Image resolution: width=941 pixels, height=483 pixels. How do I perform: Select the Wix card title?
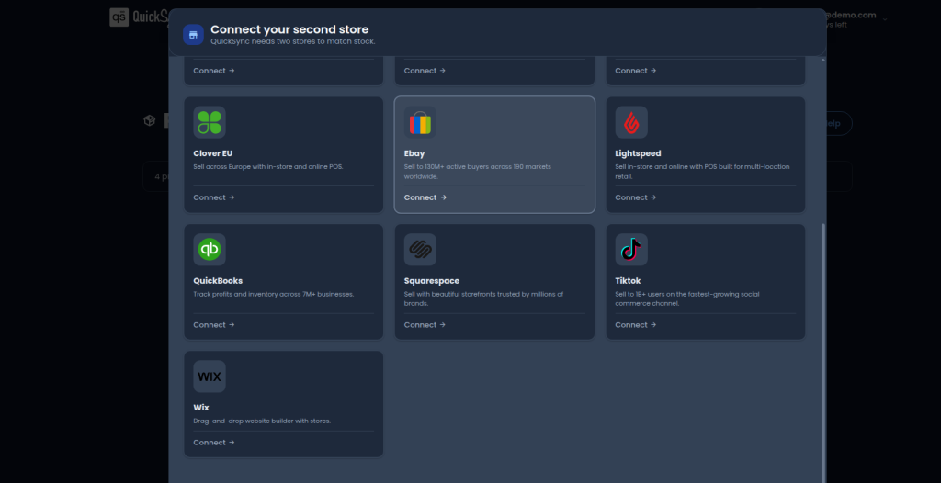(201, 408)
